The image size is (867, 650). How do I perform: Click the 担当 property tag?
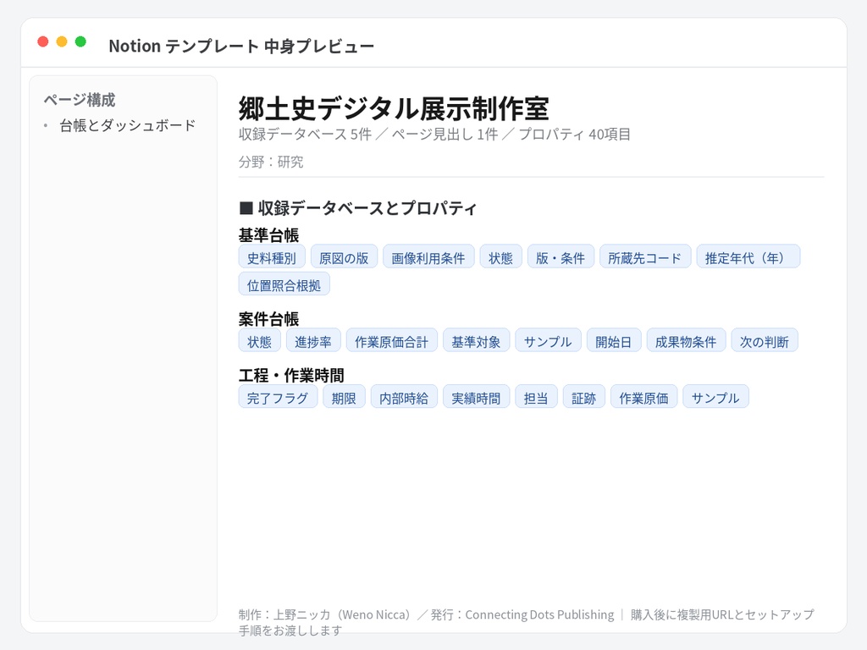(x=536, y=396)
